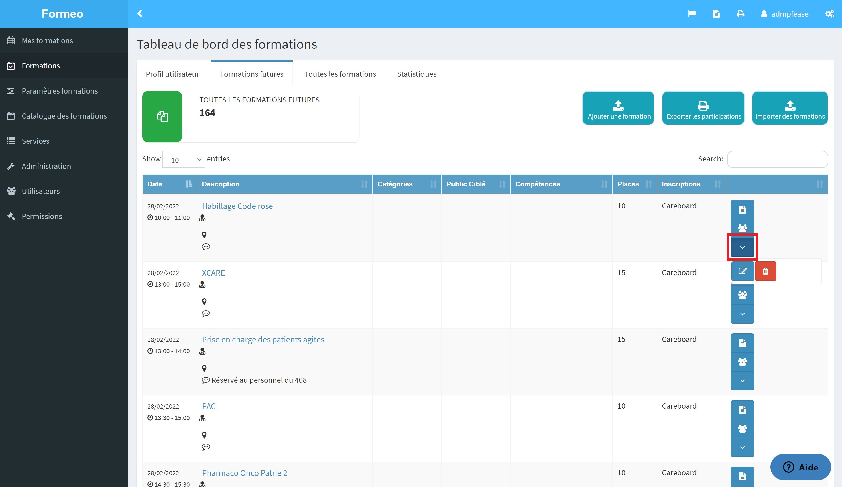Click trainer icon under Habillage Code rose
The height and width of the screenshot is (487, 842).
click(202, 218)
